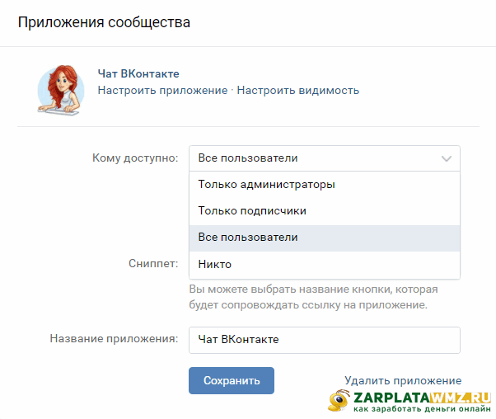Click Удалить приложение link
The width and height of the screenshot is (496, 419).
pos(403,380)
